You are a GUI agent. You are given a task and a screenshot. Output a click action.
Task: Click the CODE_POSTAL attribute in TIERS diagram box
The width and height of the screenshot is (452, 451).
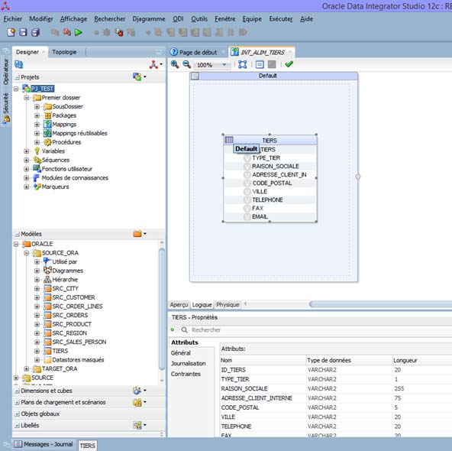coord(272,183)
